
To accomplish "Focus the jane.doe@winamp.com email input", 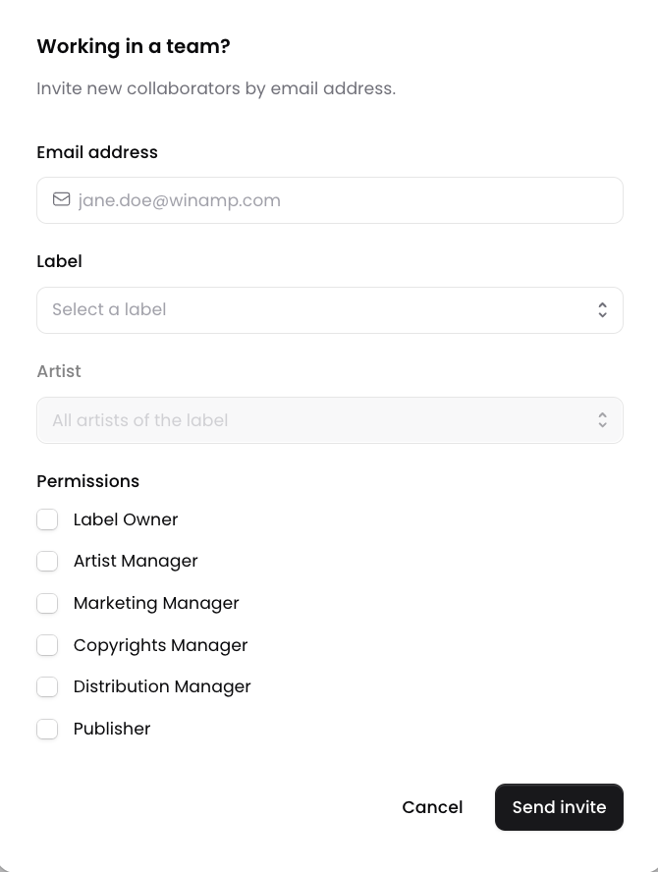I will pos(330,200).
